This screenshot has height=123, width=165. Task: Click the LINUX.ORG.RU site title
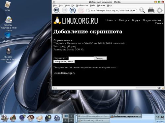(x=80, y=21)
